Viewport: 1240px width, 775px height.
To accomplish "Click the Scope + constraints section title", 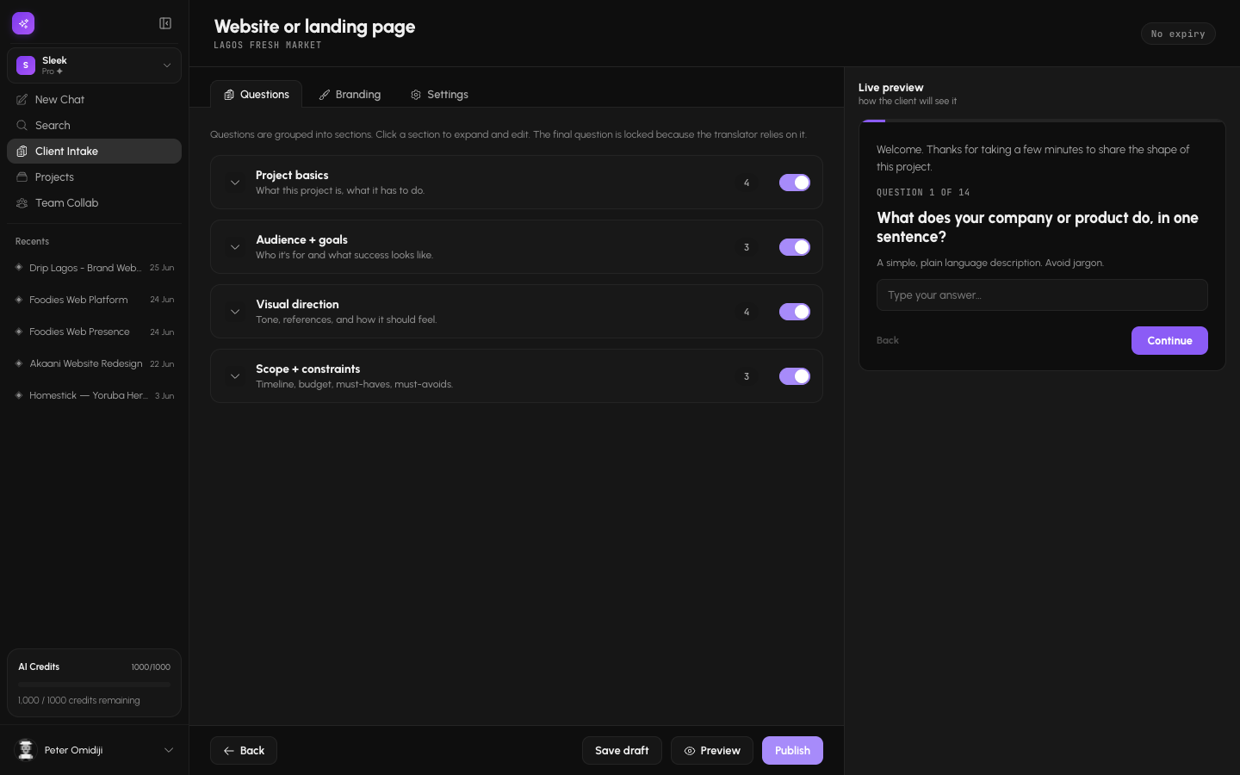I will [x=308, y=369].
